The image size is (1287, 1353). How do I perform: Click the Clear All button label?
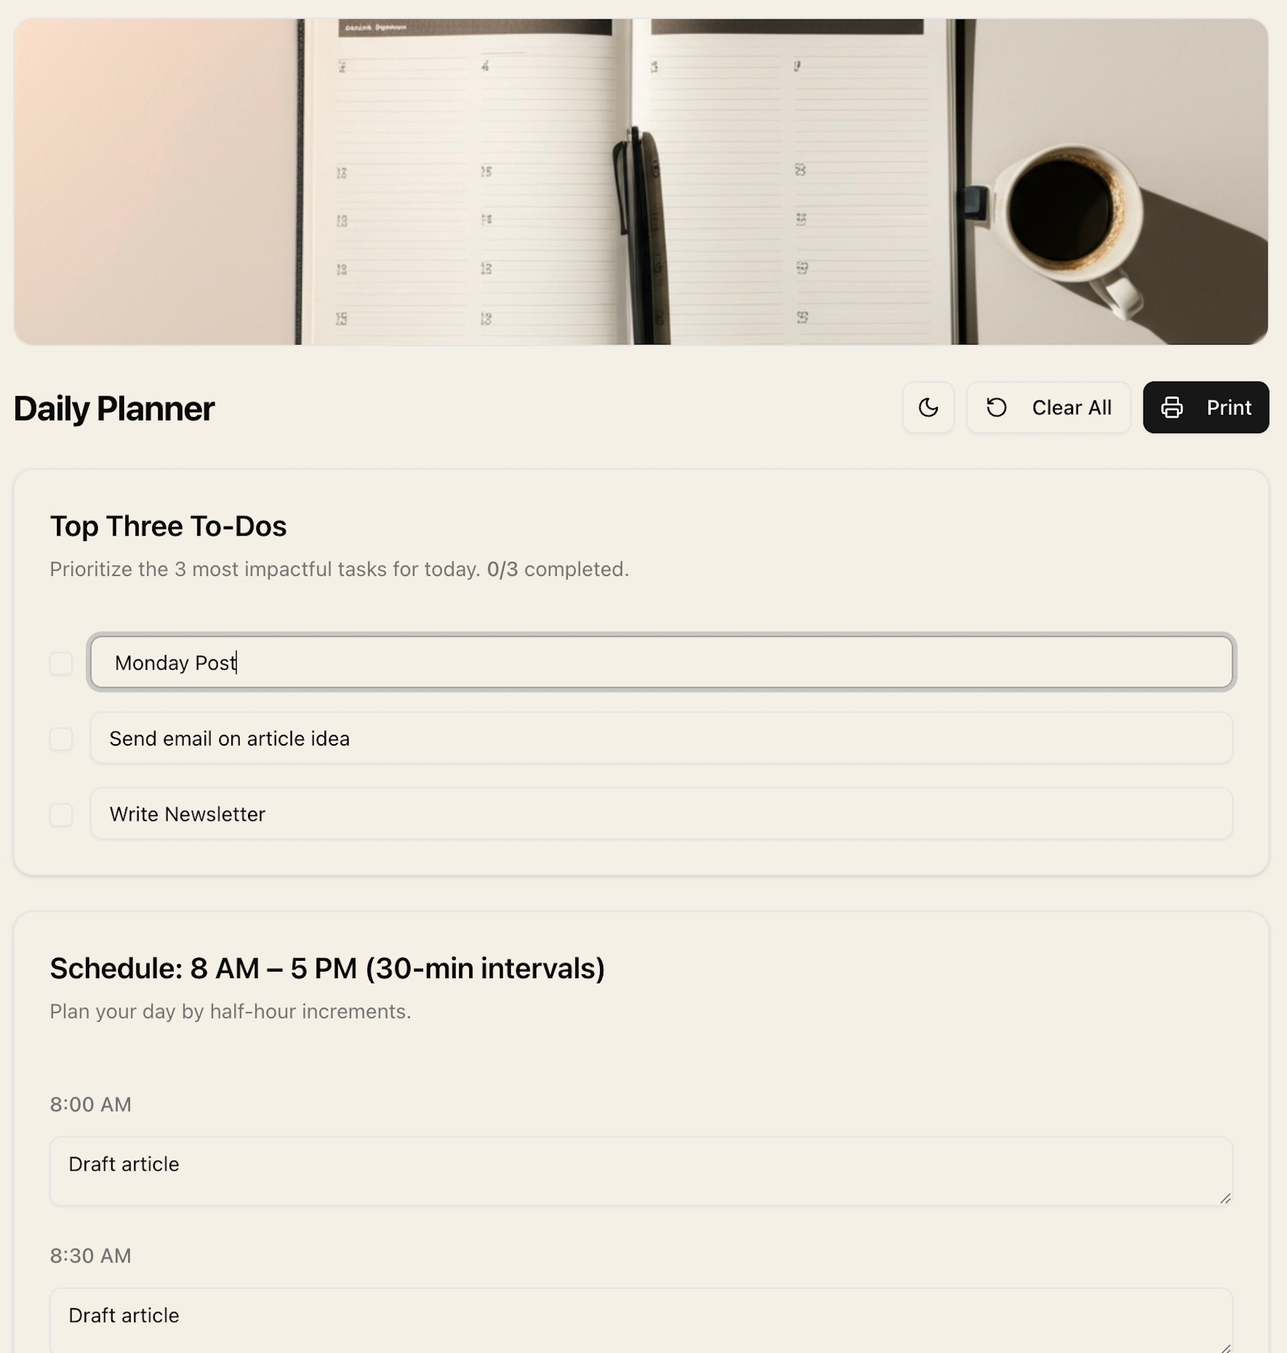tap(1072, 408)
